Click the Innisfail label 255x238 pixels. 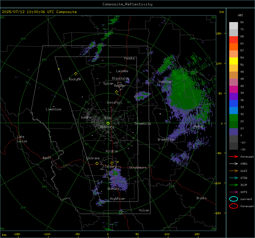pos(114,102)
